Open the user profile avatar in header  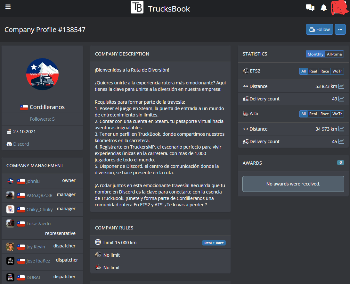pos(339,8)
